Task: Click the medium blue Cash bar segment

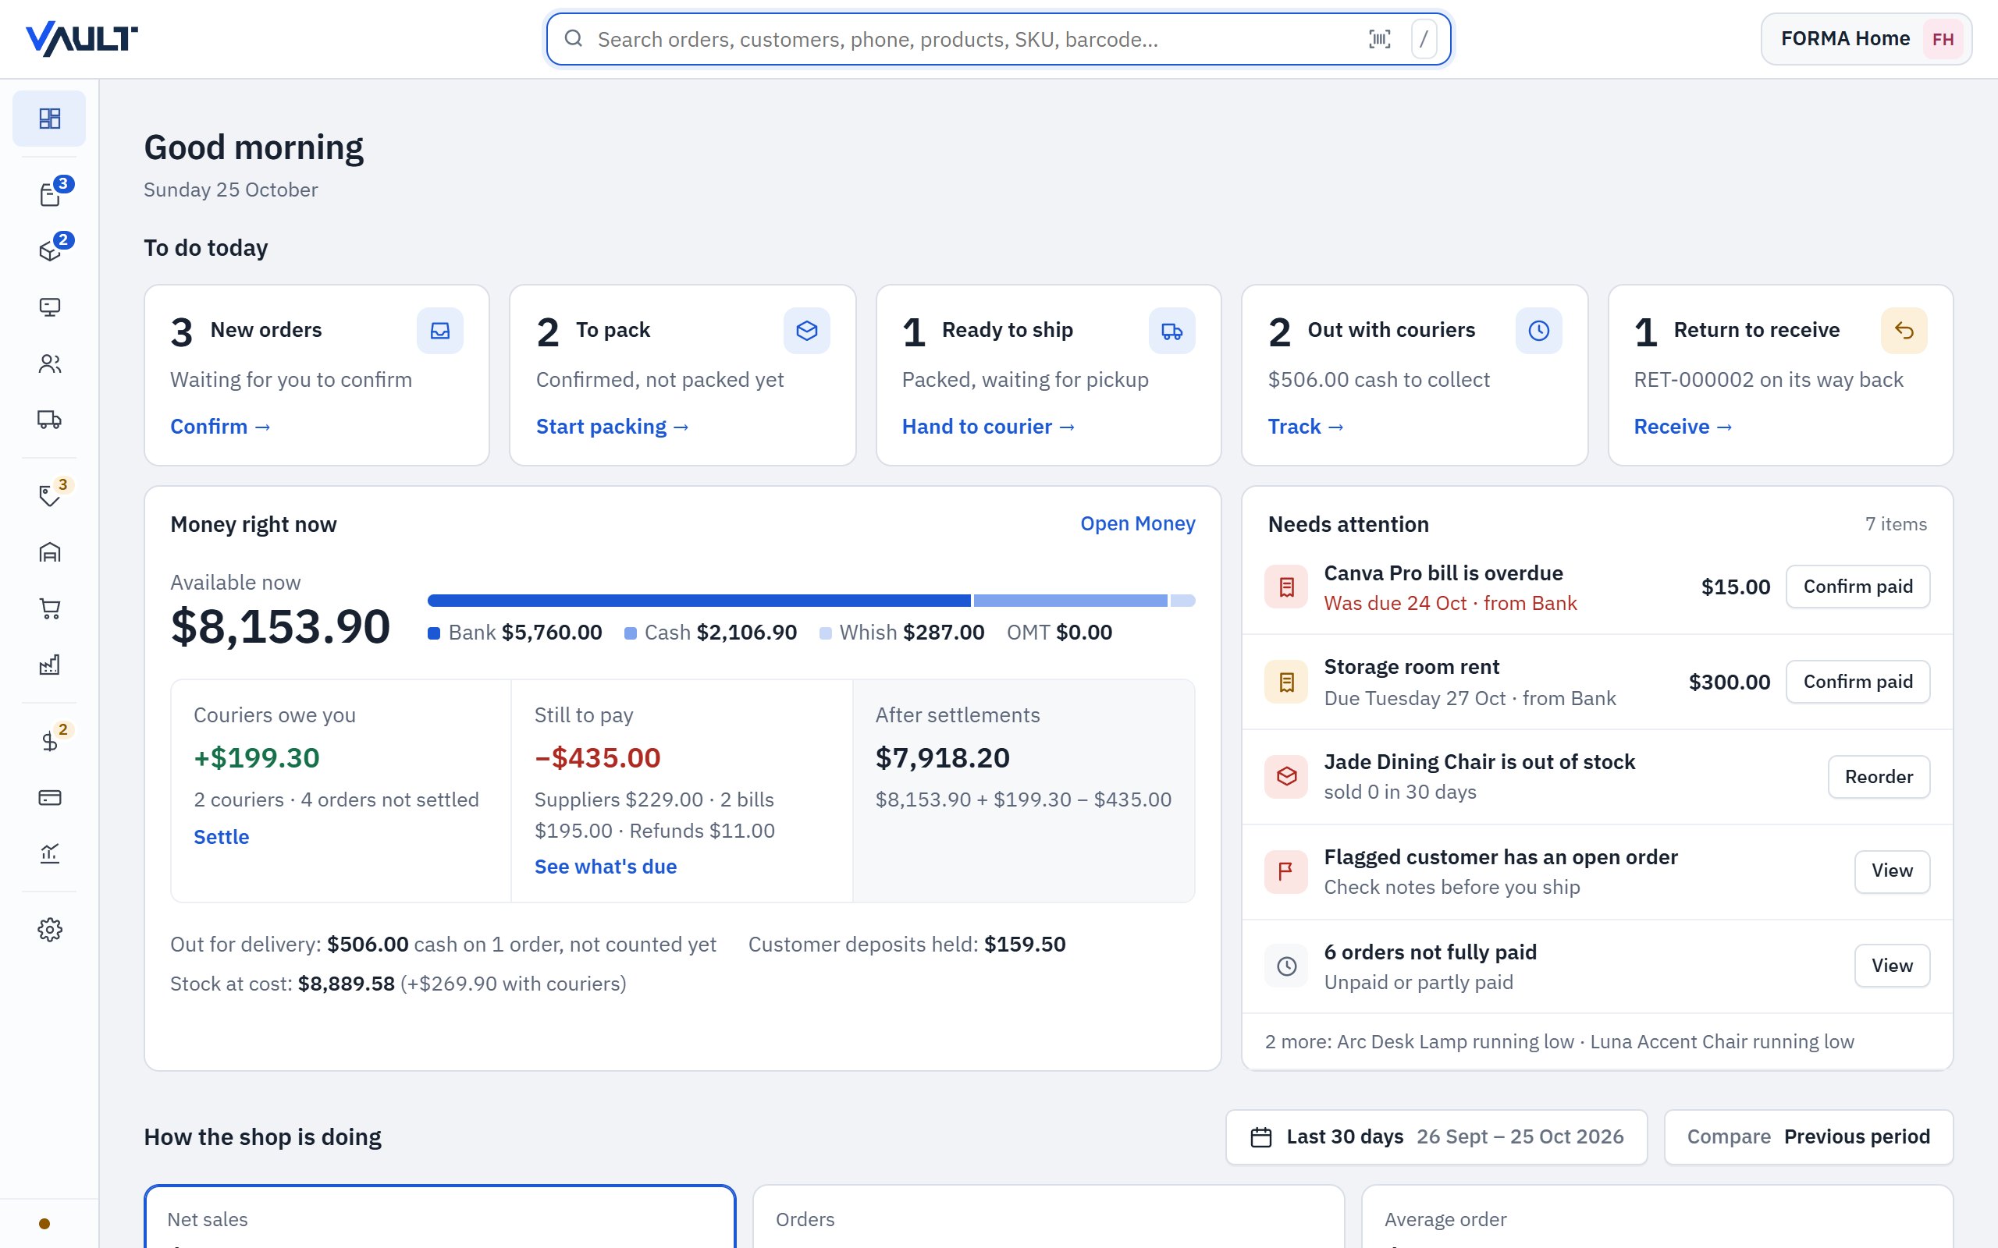Action: point(1071,601)
